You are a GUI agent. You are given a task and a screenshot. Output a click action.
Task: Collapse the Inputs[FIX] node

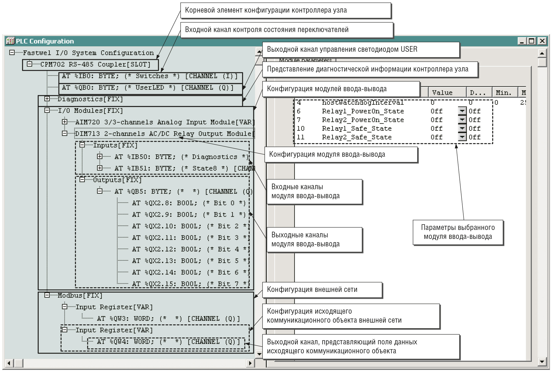coord(82,145)
